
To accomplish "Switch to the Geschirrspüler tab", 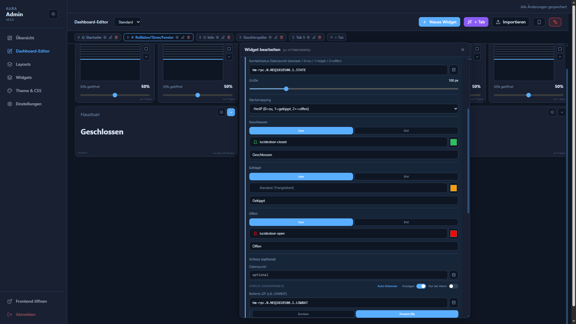I will (255, 37).
